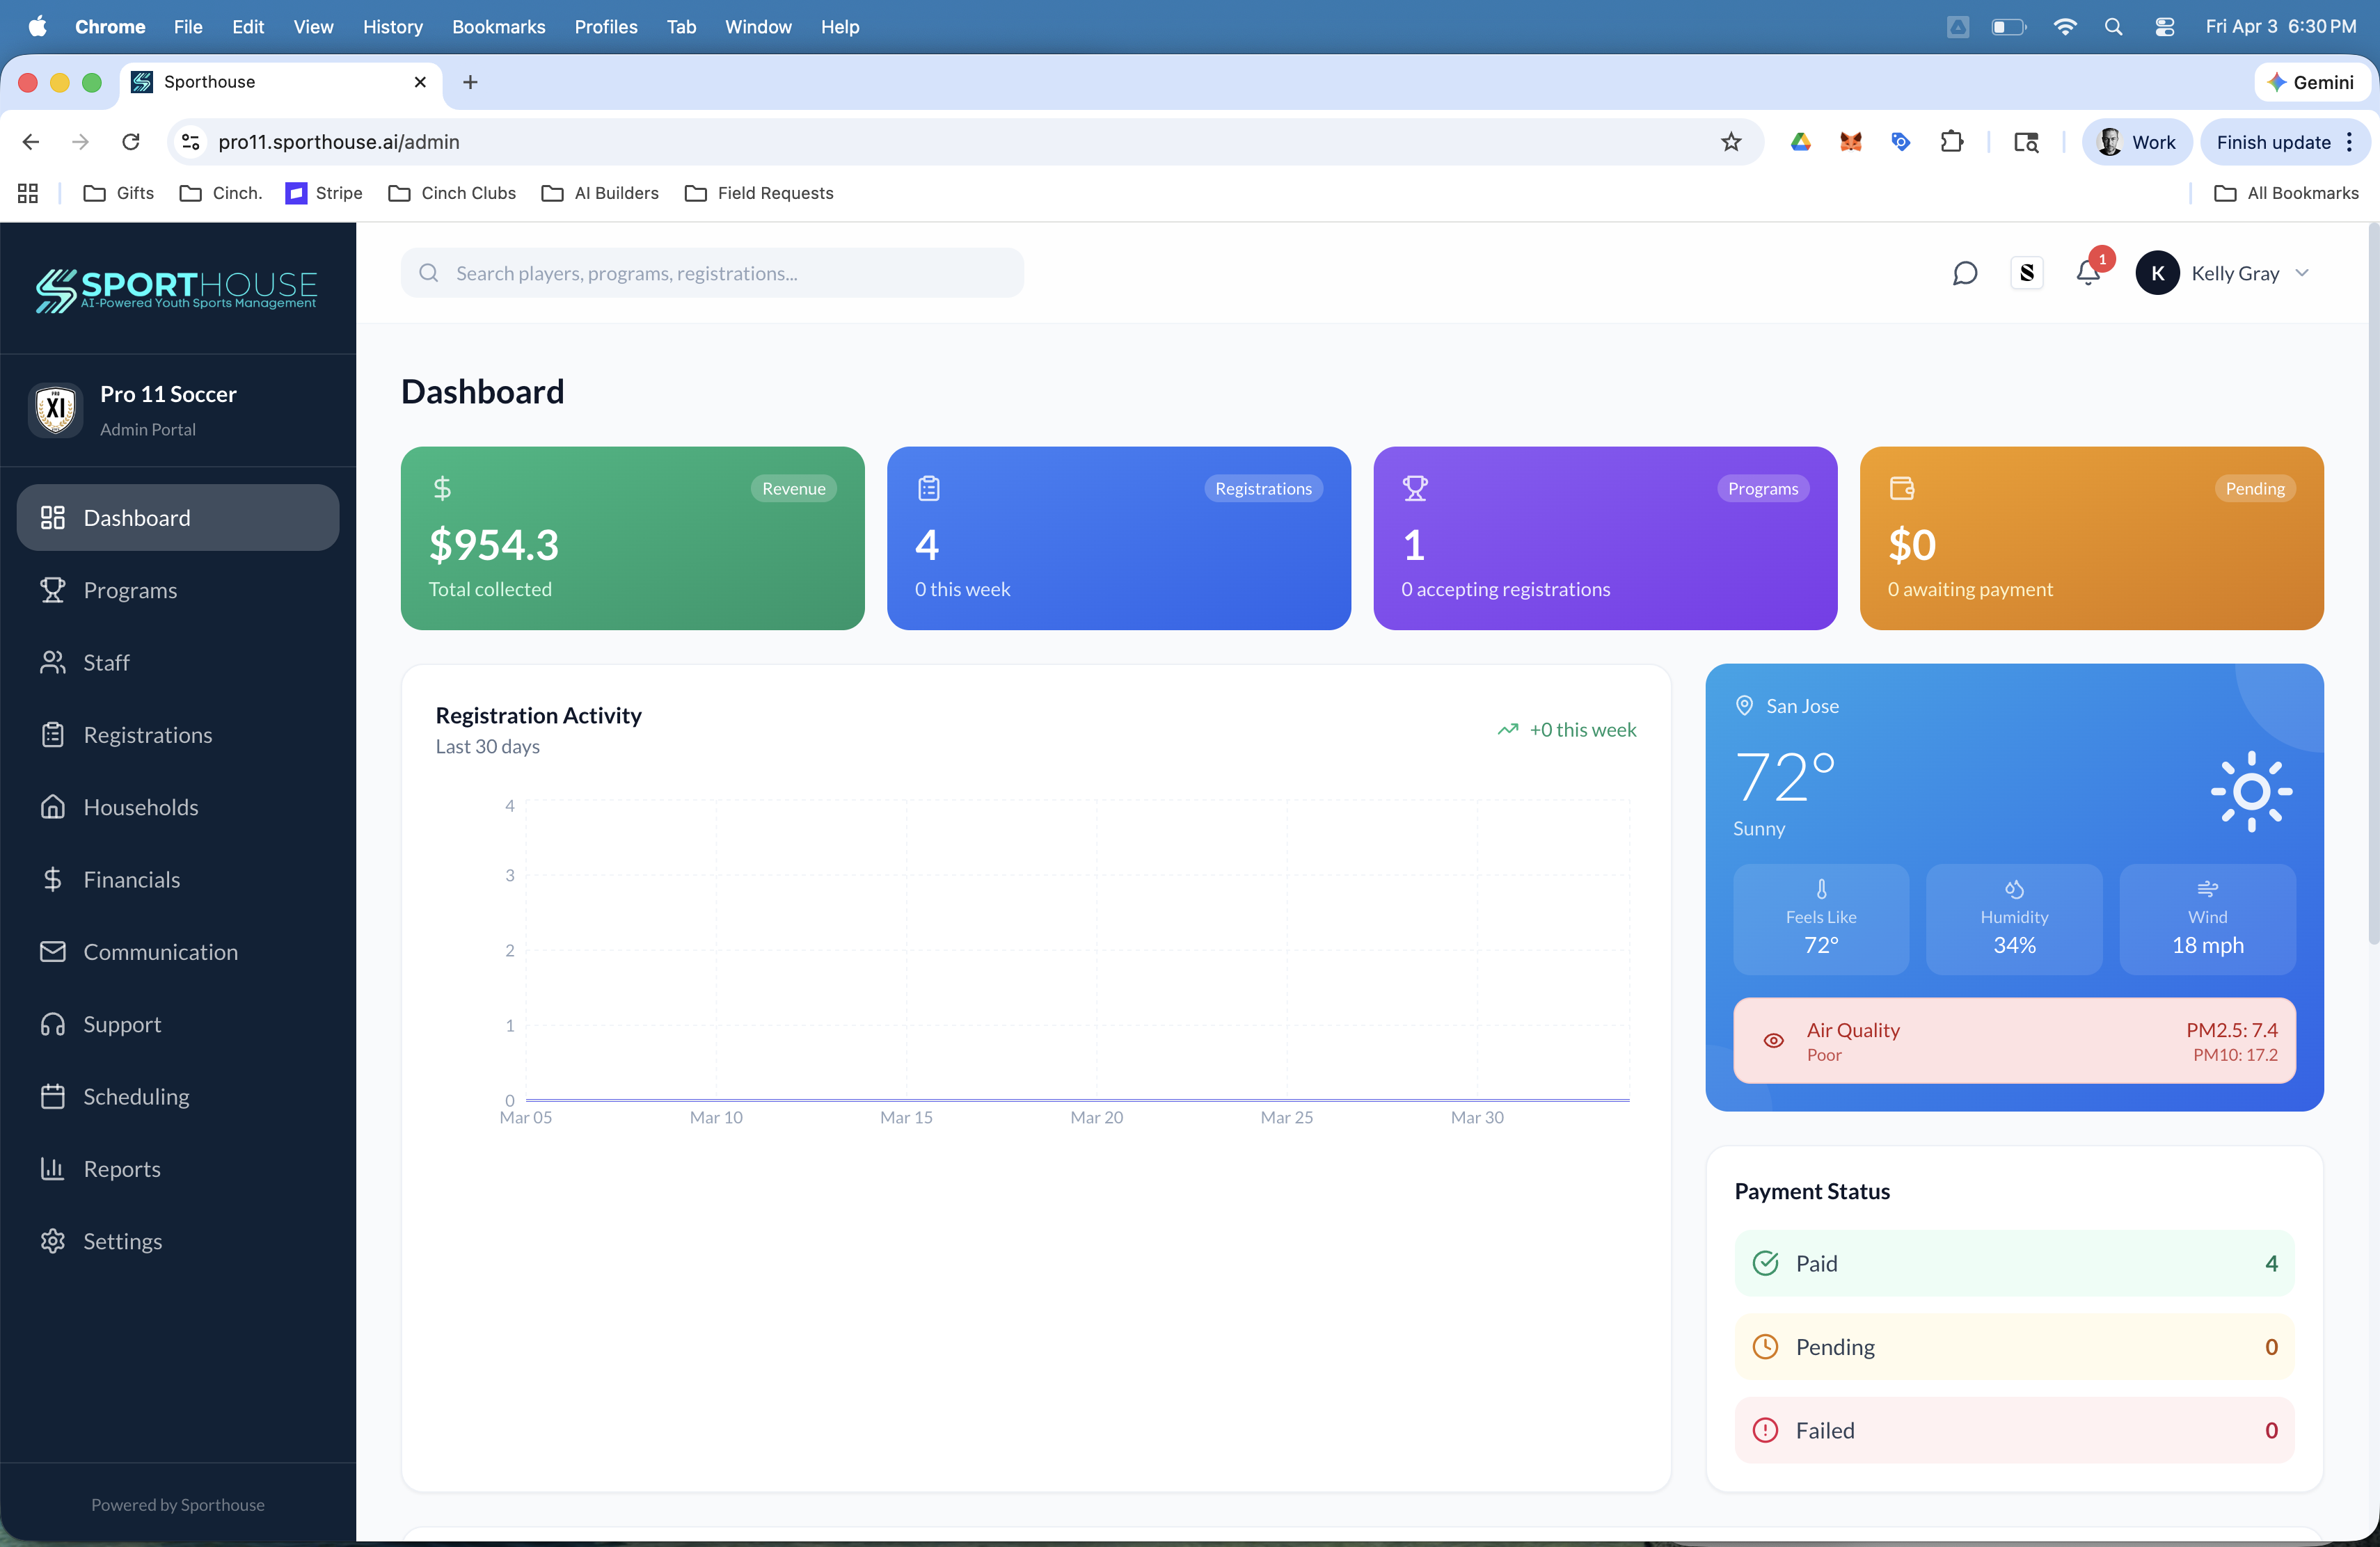
Task: Click into the search players field
Action: coord(712,273)
